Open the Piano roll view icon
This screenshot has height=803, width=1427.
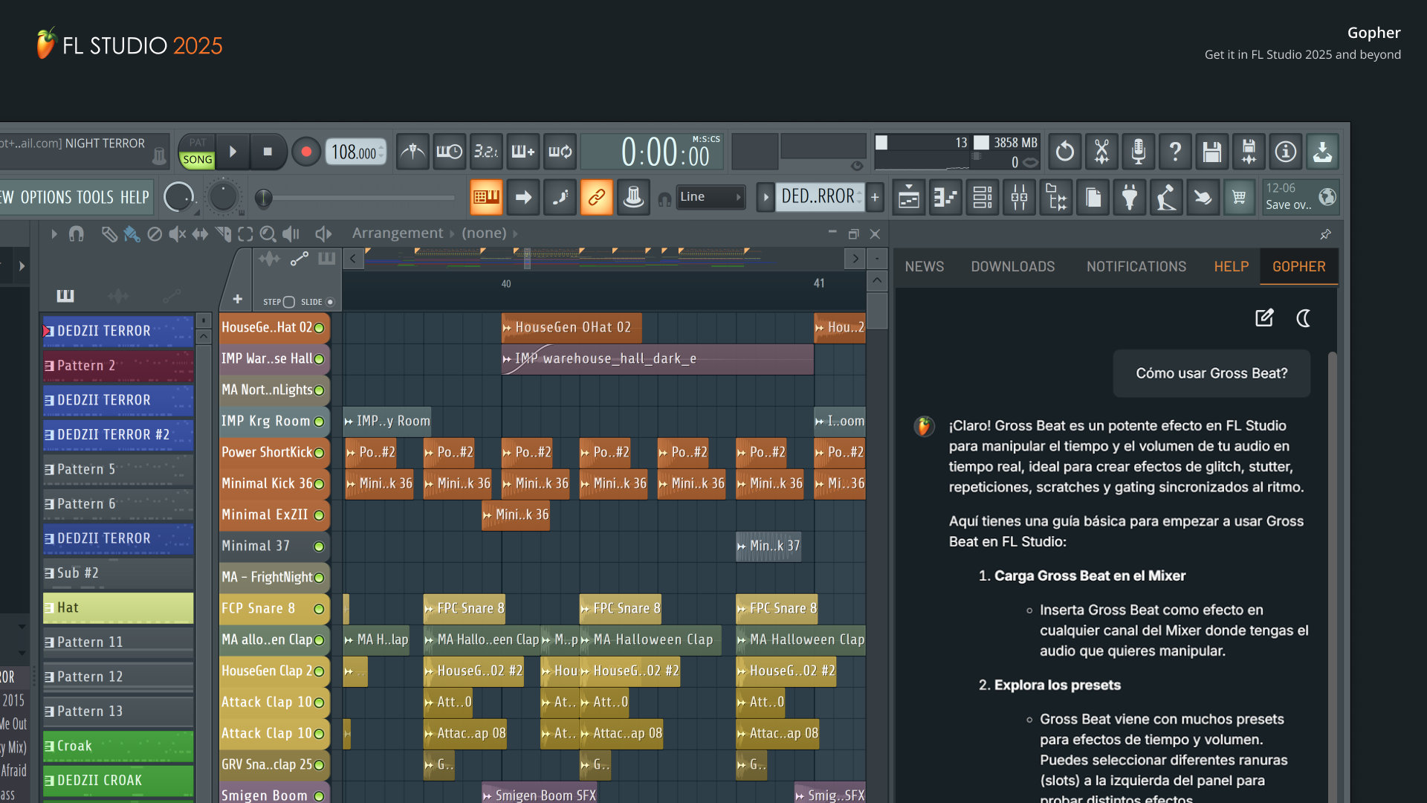point(945,197)
